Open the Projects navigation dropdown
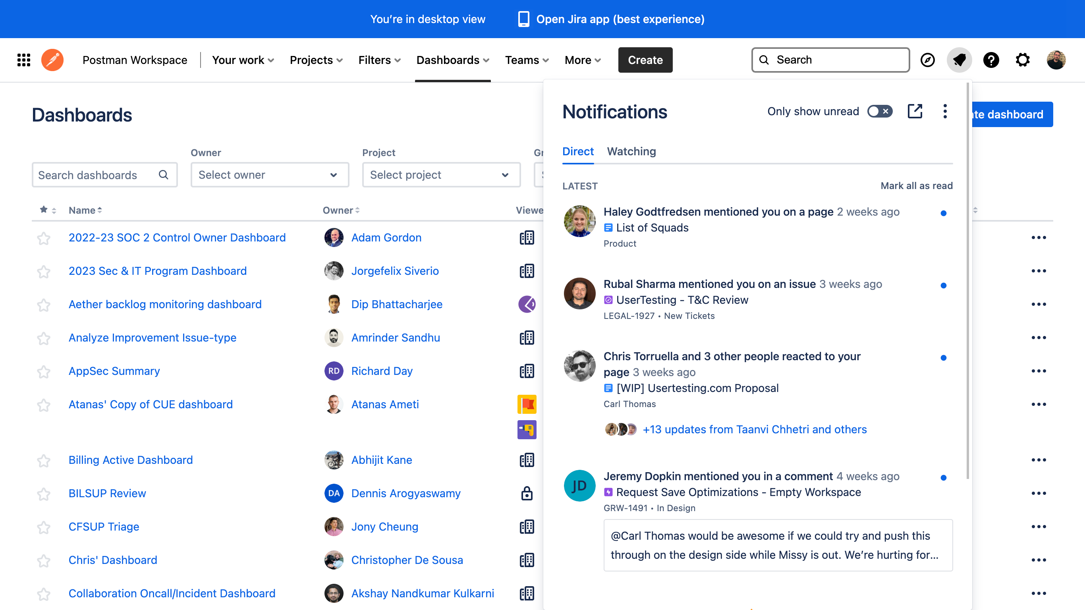 316,60
